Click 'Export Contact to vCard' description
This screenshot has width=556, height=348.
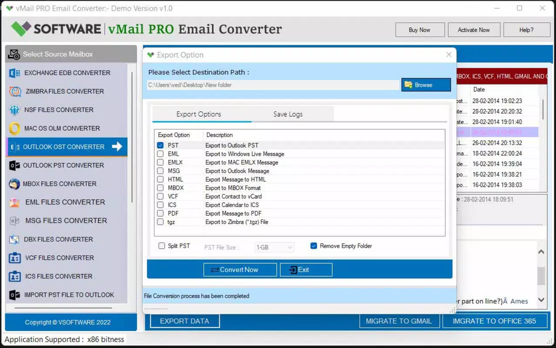tap(234, 197)
